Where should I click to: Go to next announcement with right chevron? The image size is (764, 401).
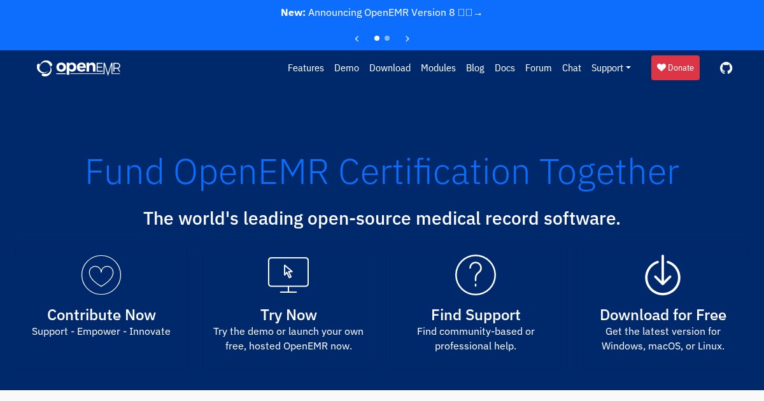point(407,39)
